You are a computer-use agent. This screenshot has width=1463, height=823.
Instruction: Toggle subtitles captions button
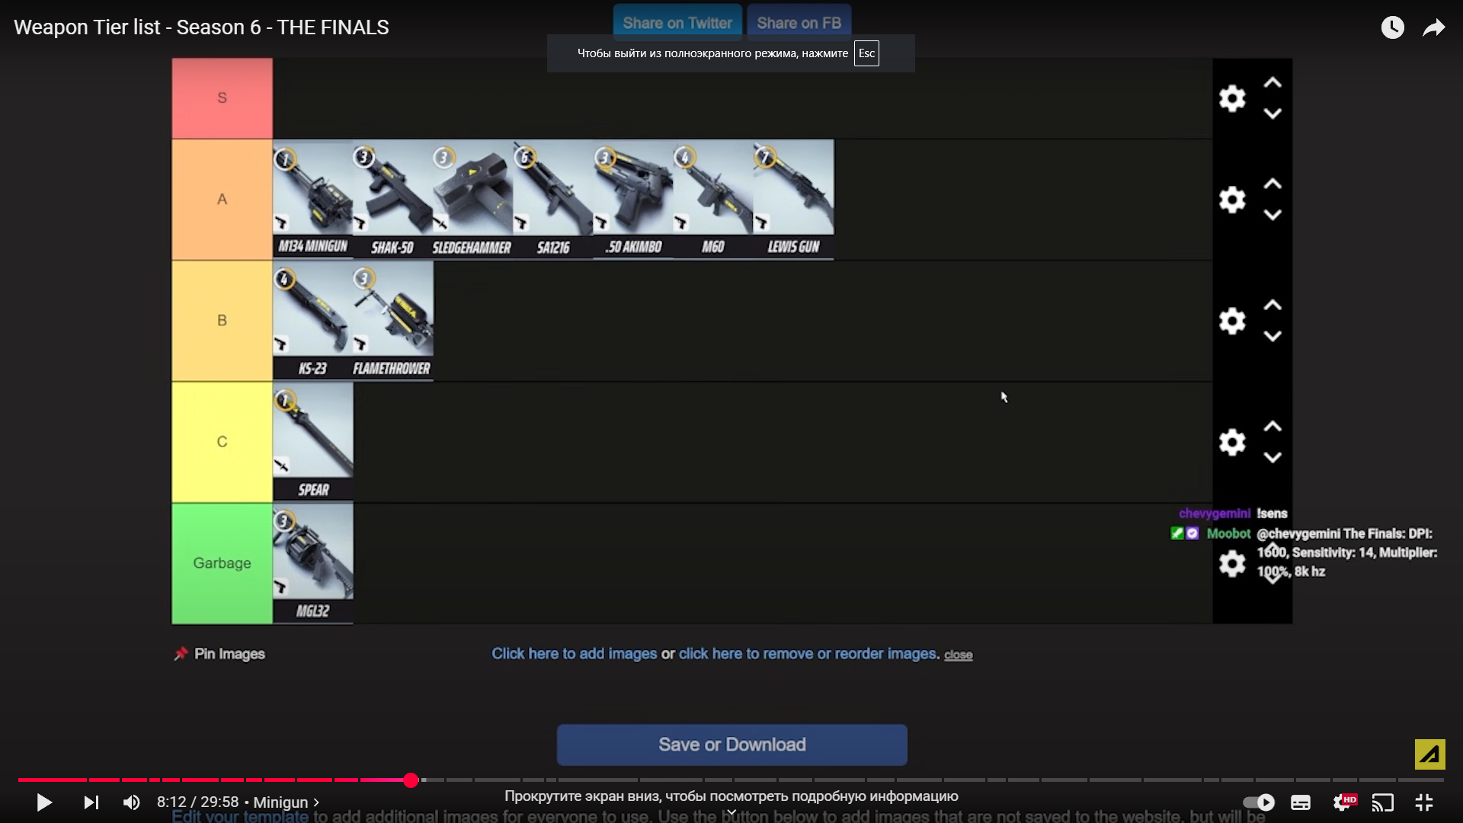[1301, 802]
